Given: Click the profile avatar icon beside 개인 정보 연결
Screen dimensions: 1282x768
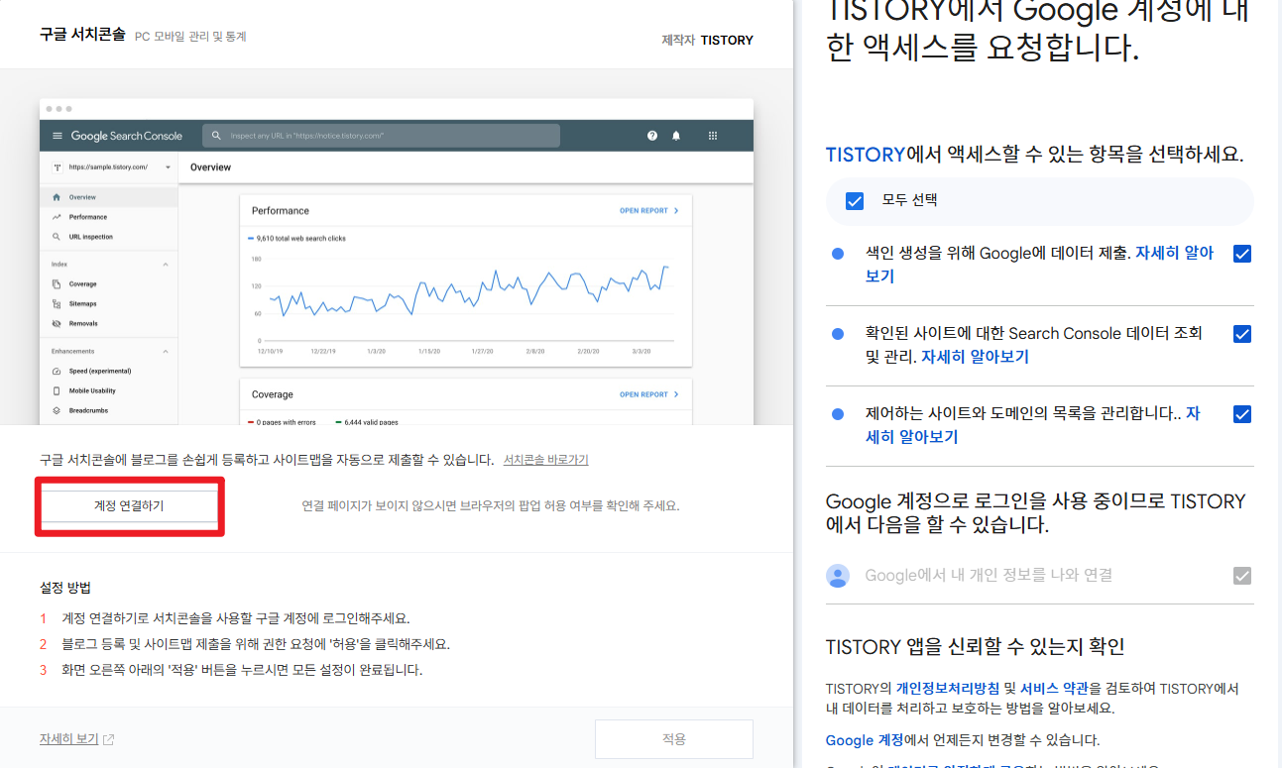Looking at the screenshot, I should 839,576.
